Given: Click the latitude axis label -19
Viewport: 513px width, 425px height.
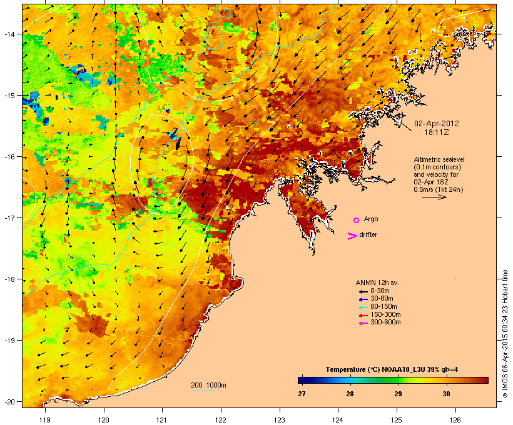Looking at the screenshot, I should click(x=9, y=341).
